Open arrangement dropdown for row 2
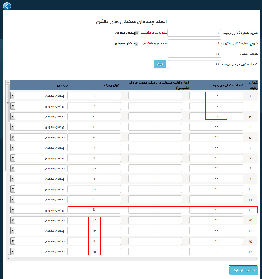This screenshot has width=262, height=279. 12,106
